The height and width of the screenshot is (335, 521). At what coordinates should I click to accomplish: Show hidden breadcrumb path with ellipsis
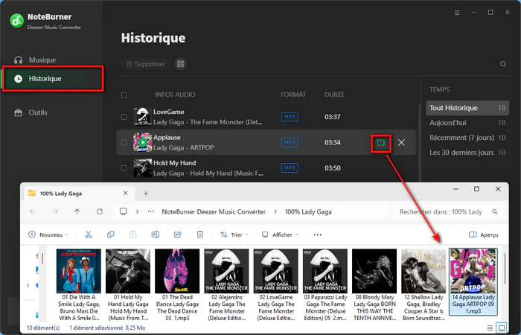151,211
